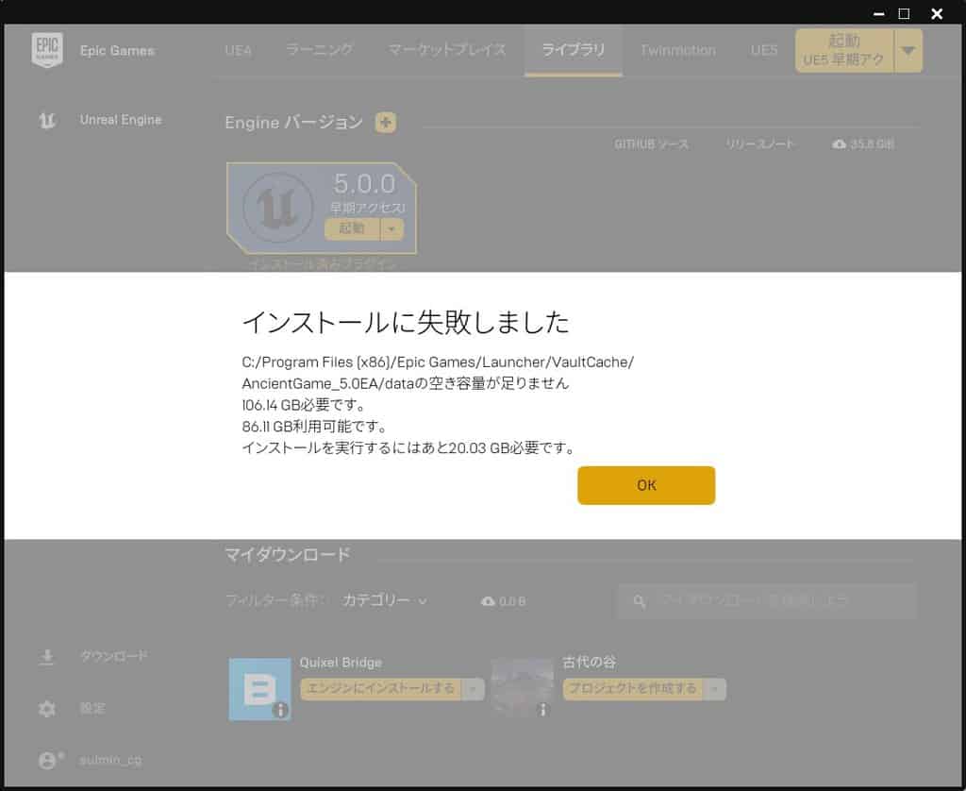Add an engine version with plus icon
The width and height of the screenshot is (966, 791).
[x=386, y=122]
